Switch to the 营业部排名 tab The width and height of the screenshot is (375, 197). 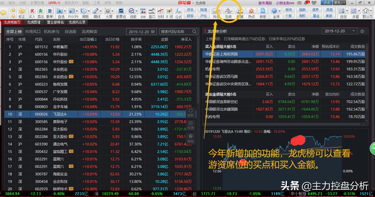point(55,22)
